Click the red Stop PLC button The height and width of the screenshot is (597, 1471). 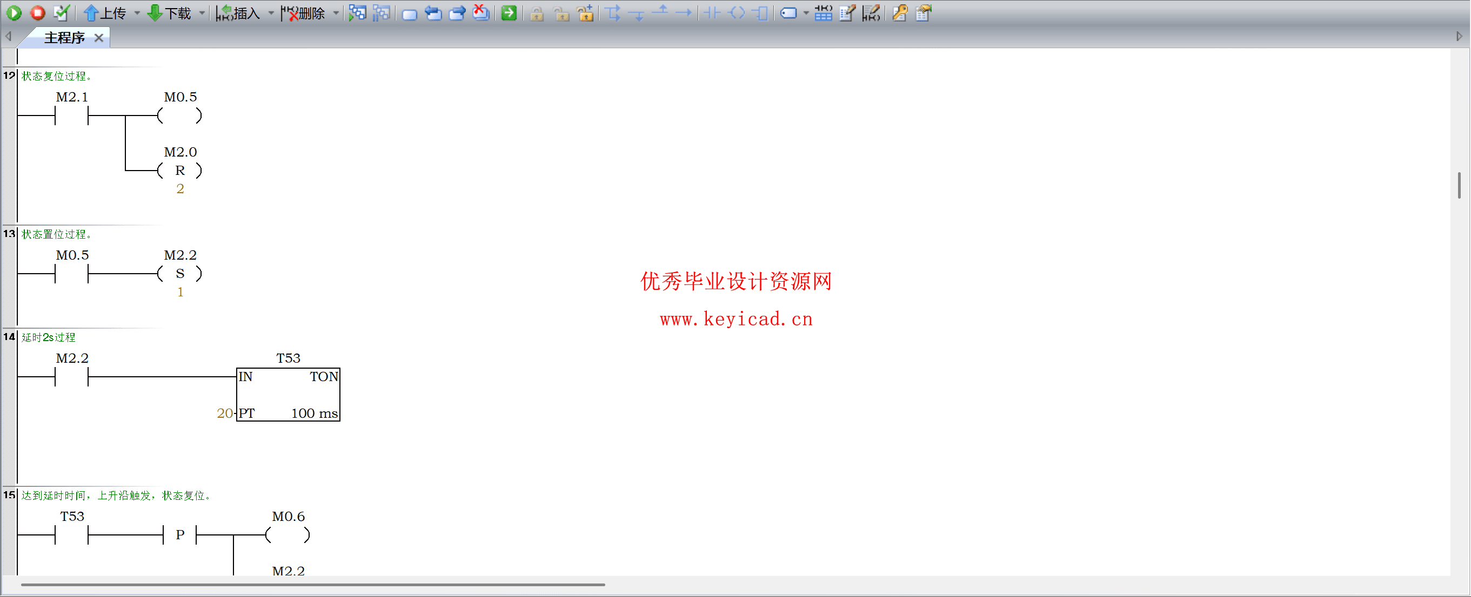point(38,12)
